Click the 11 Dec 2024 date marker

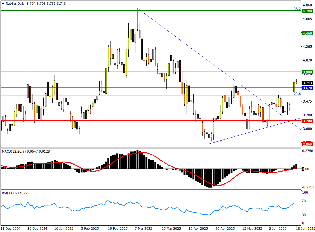[11, 228]
